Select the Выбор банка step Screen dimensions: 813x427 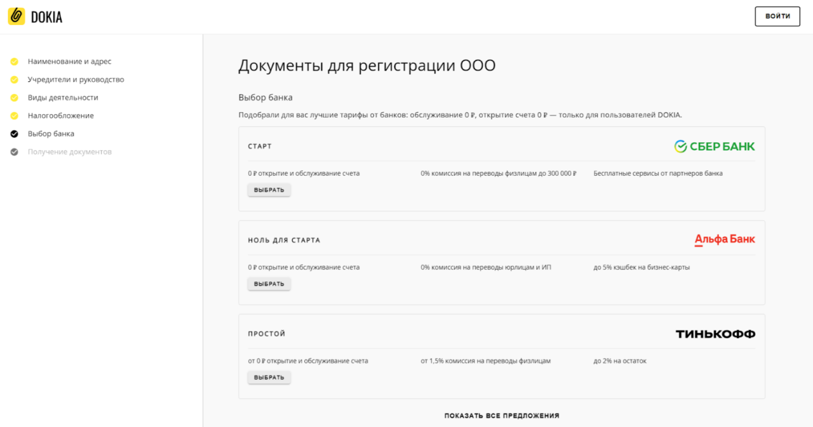[51, 134]
